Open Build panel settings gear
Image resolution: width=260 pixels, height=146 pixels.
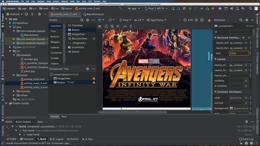pos(247,122)
